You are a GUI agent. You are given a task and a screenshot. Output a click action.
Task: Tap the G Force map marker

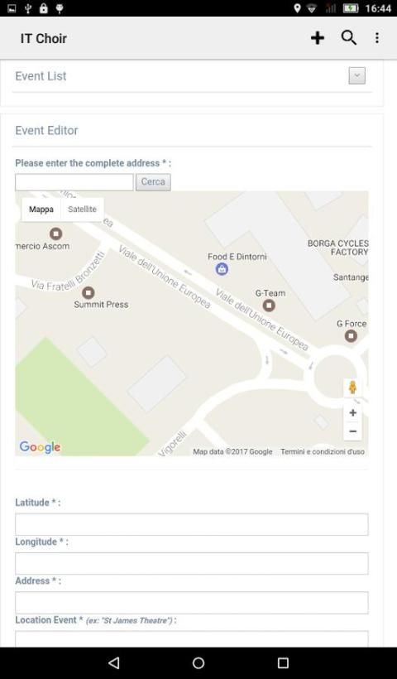tap(351, 335)
